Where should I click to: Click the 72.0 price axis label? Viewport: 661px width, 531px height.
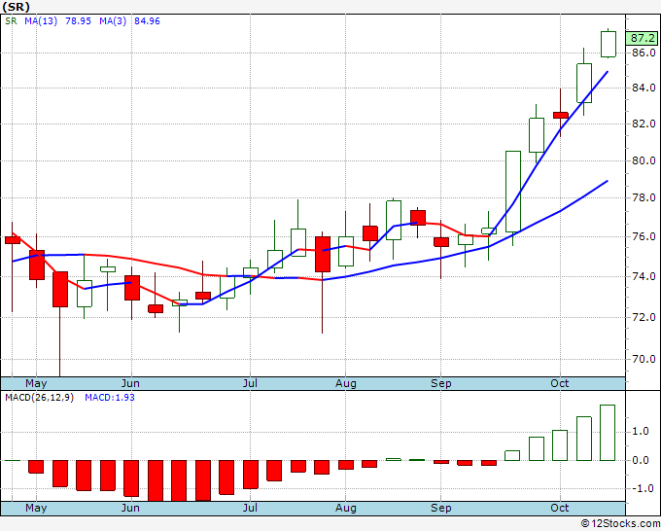tap(644, 317)
